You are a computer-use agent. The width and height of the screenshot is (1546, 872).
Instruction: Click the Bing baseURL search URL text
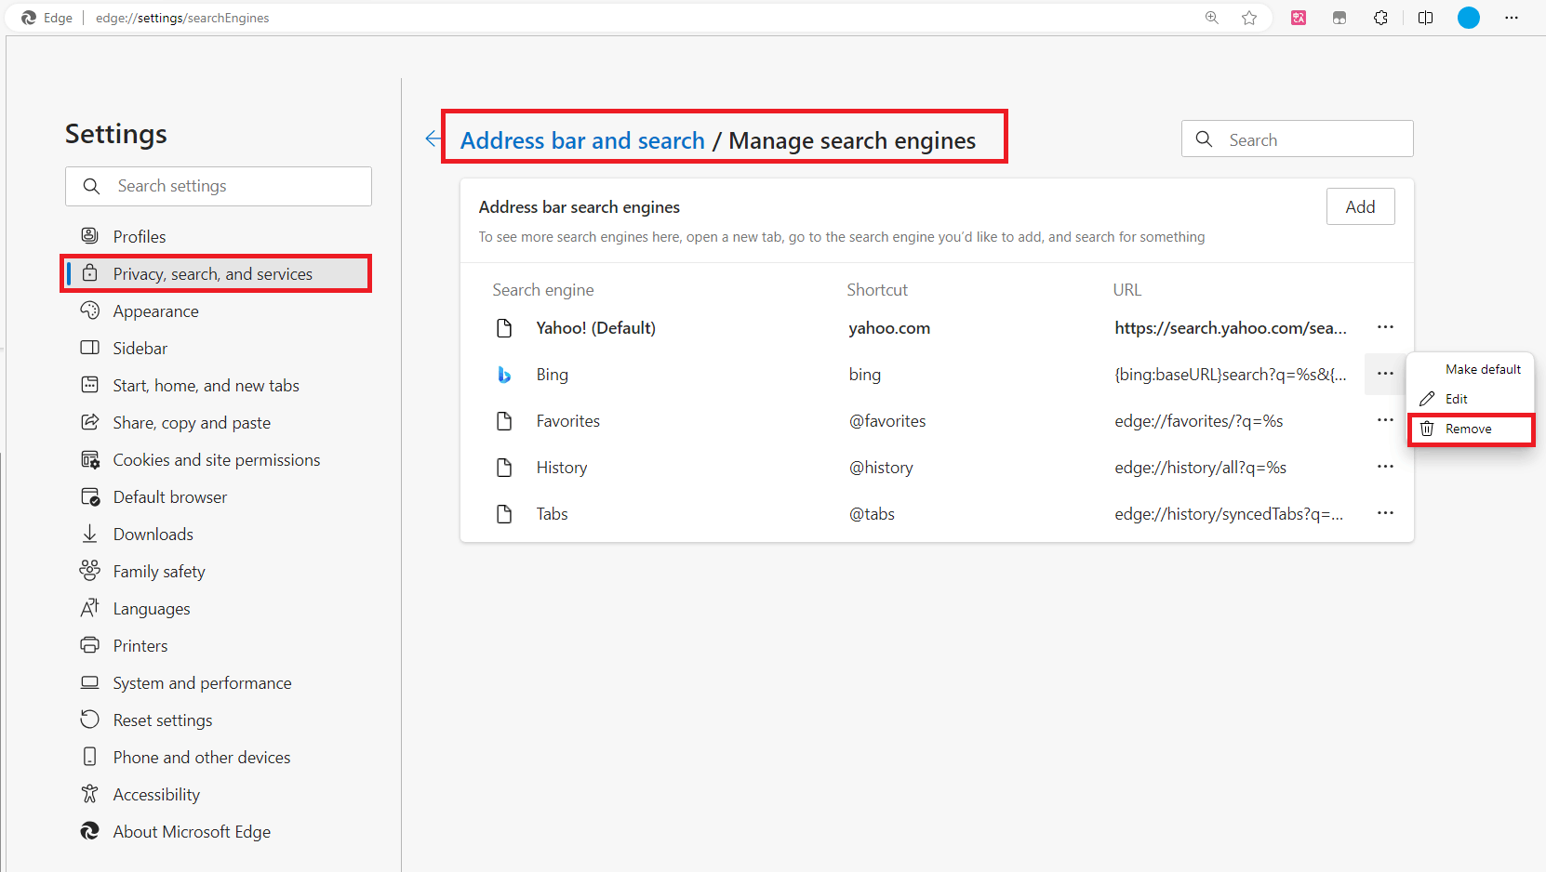point(1231,375)
